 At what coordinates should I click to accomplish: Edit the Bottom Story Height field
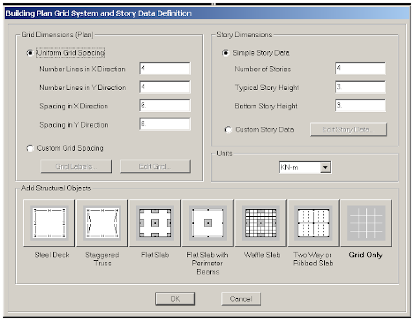click(x=360, y=105)
